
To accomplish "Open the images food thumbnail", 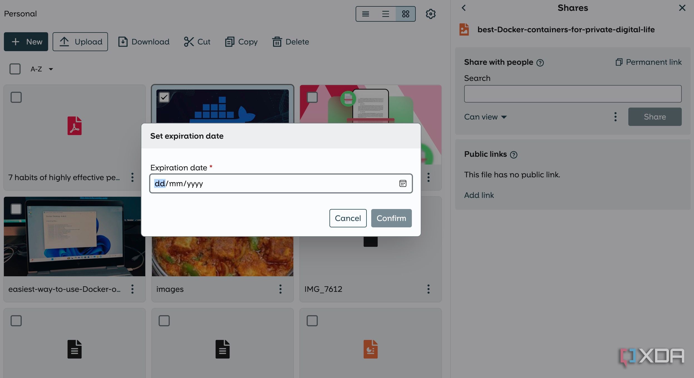I will pos(223,256).
